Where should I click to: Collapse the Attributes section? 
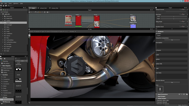[156, 31]
